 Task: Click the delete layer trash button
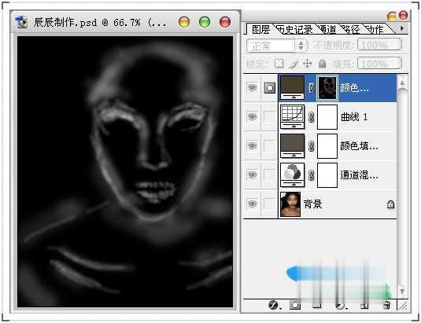387,305
